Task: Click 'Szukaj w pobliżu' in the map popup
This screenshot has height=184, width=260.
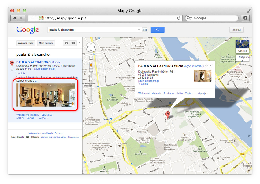Action: coord(173,93)
